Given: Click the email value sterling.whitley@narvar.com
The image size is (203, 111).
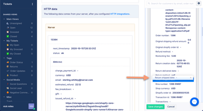Looking at the screenshot, I should (78, 80).
